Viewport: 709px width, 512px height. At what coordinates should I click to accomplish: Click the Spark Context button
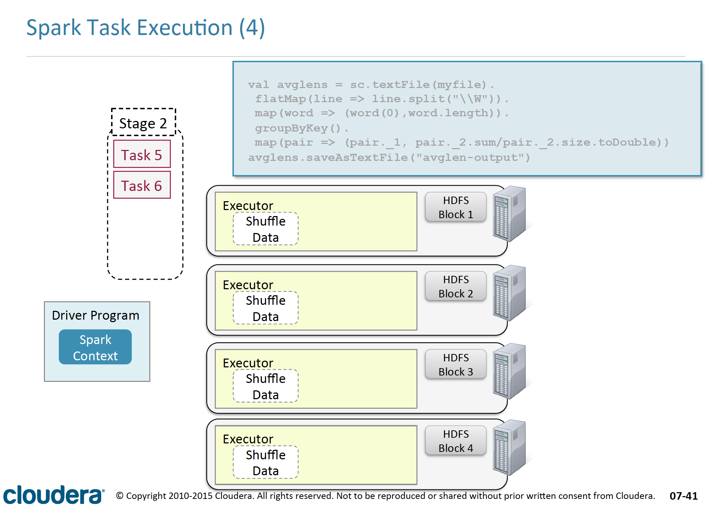95,347
